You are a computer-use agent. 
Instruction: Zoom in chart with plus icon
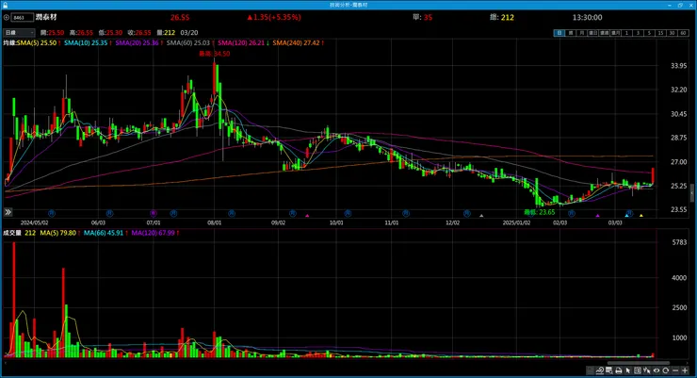[x=685, y=370]
